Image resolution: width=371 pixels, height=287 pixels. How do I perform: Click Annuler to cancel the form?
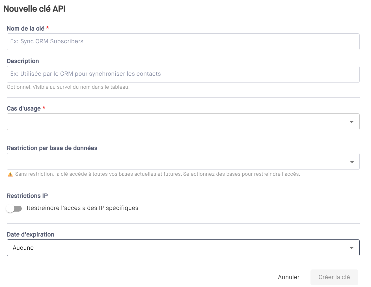coord(289,277)
